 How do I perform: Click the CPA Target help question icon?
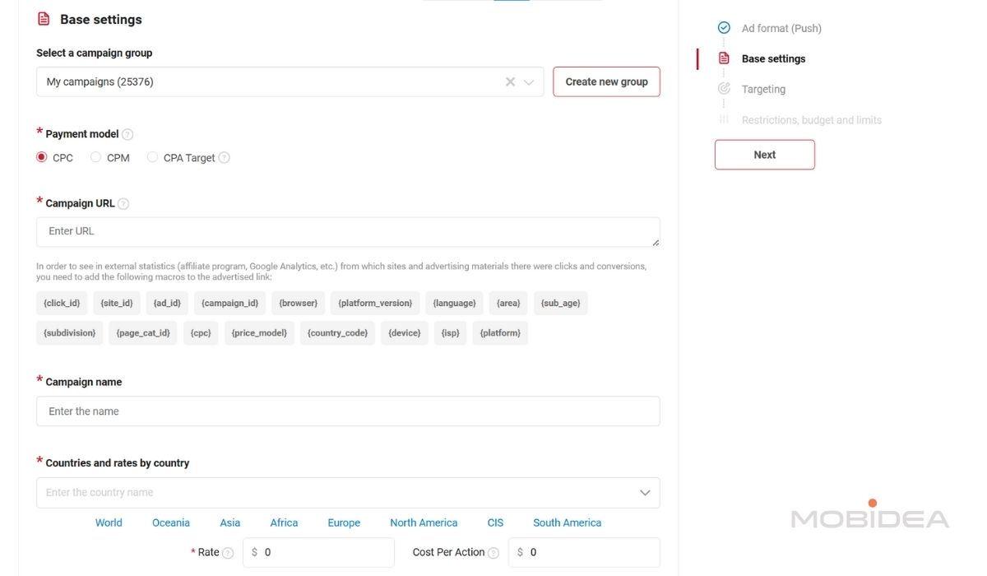pyautogui.click(x=225, y=158)
